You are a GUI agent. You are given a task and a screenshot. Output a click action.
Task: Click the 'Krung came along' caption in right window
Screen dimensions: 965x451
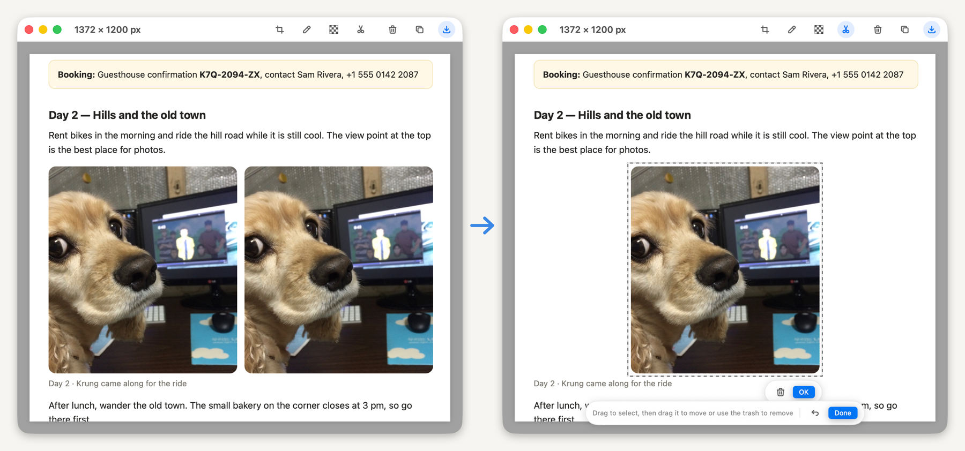coord(603,384)
